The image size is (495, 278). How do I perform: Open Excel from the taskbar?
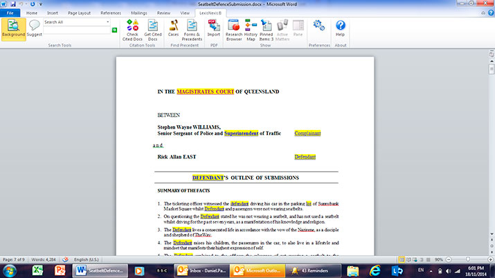click(37, 270)
